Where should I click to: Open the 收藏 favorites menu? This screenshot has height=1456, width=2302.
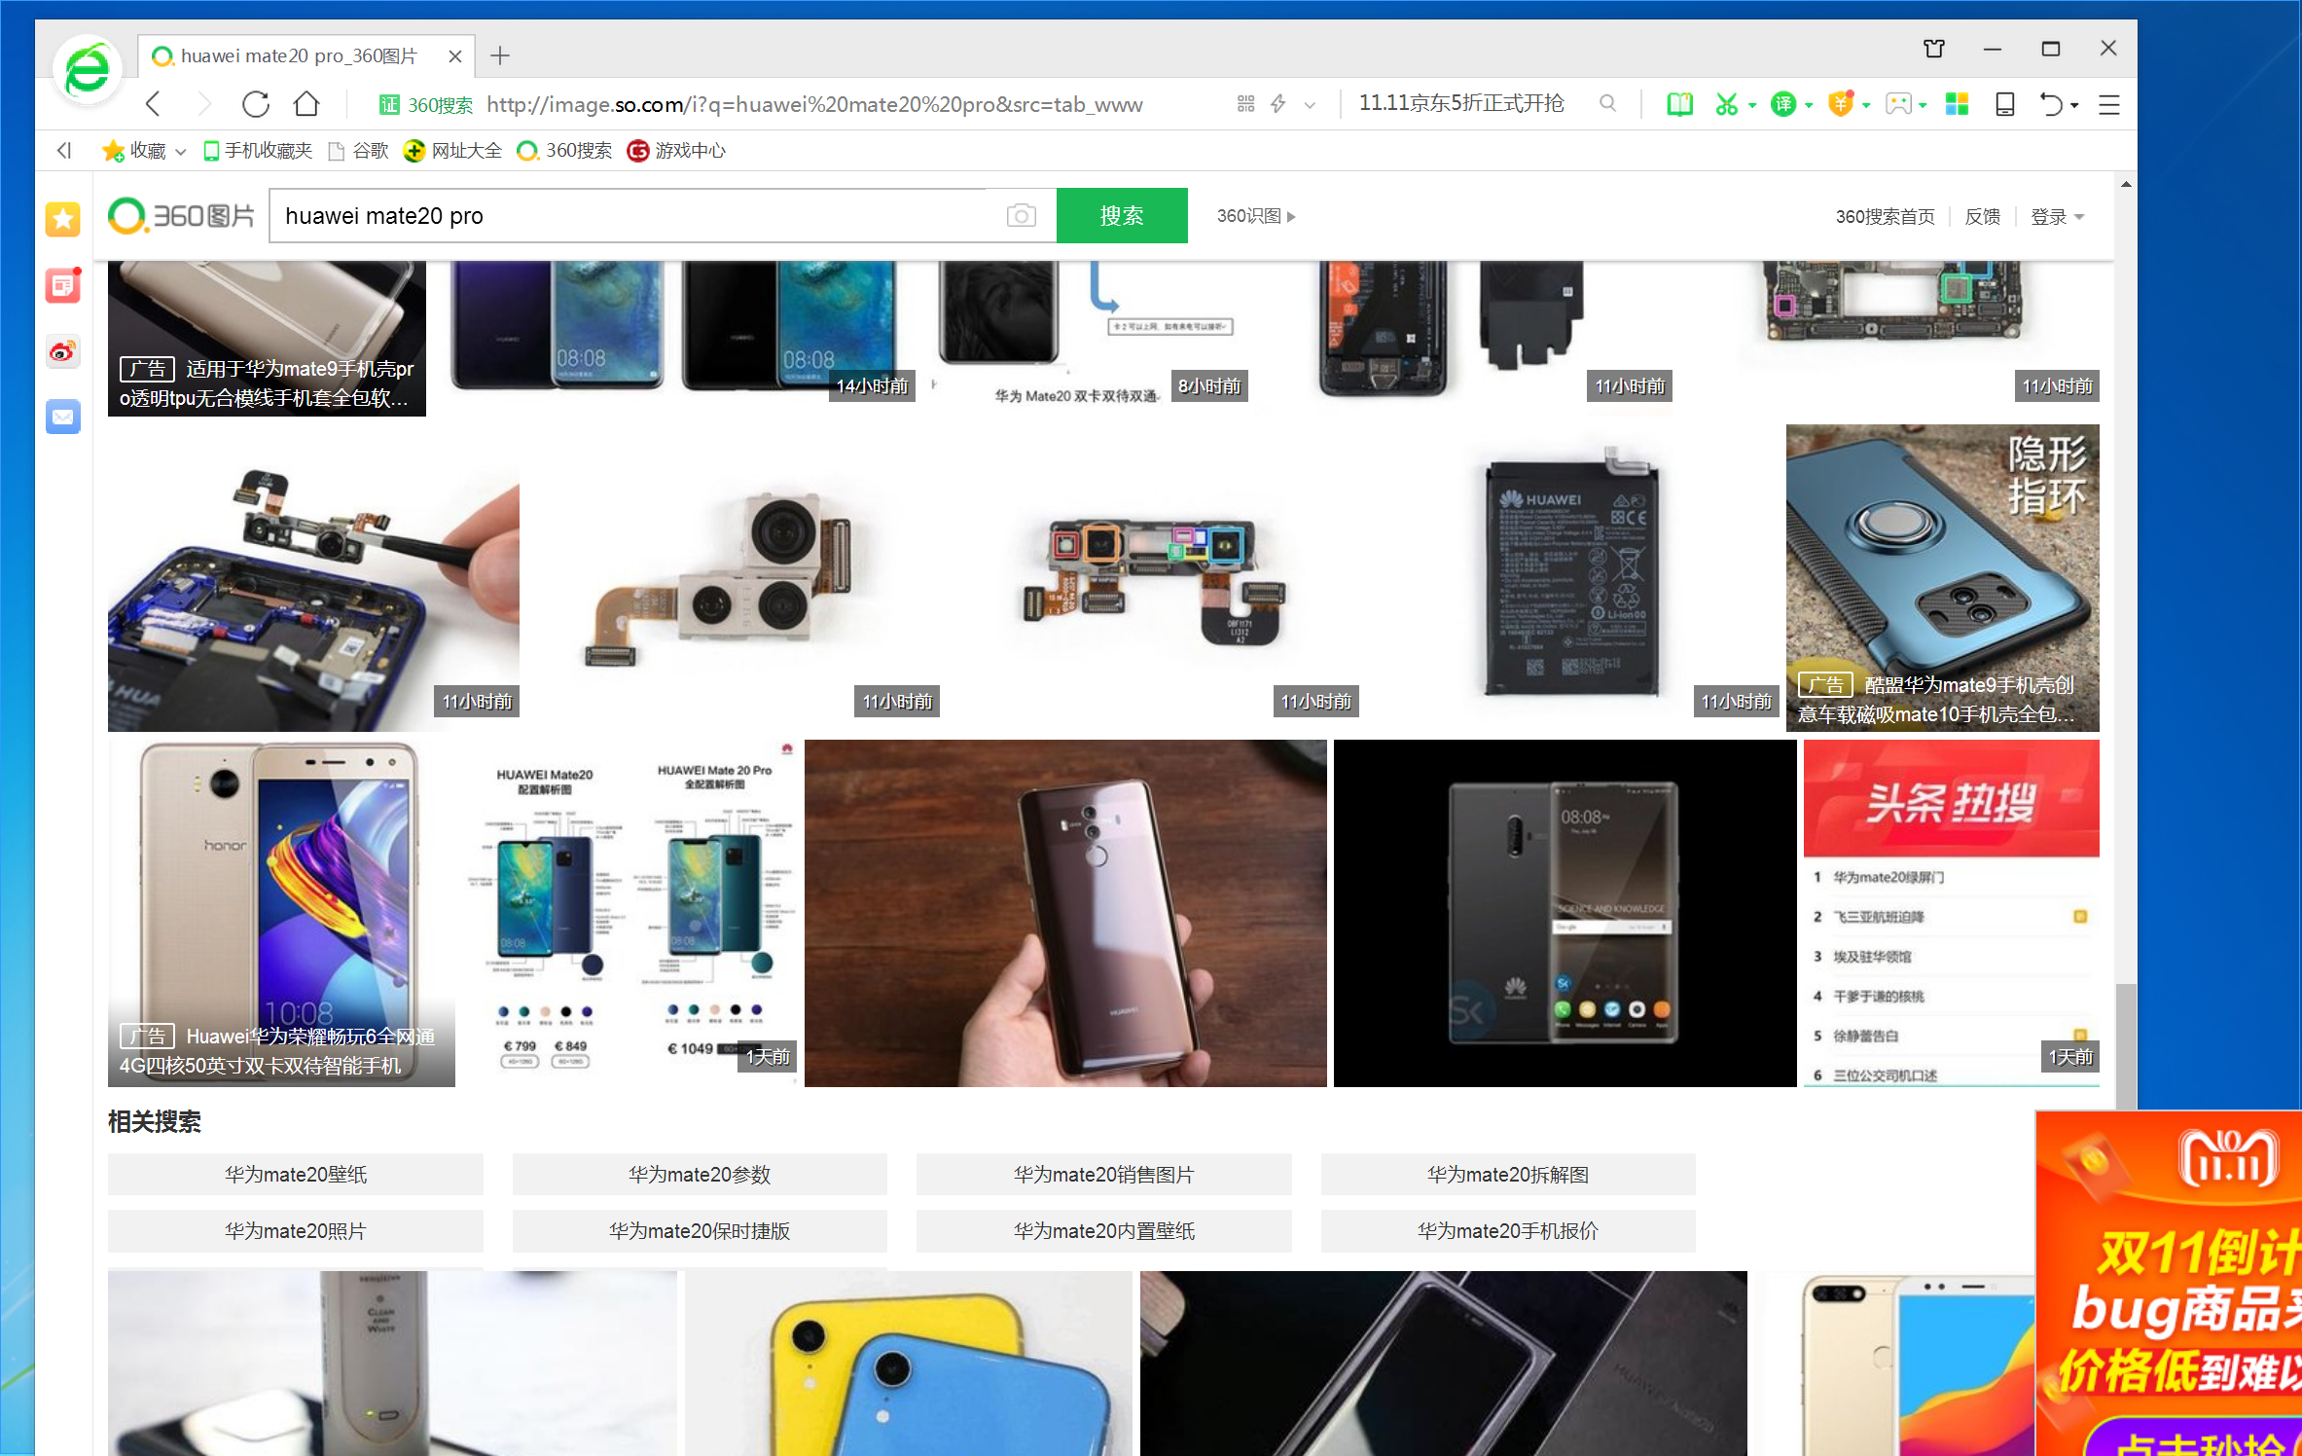pos(134,150)
